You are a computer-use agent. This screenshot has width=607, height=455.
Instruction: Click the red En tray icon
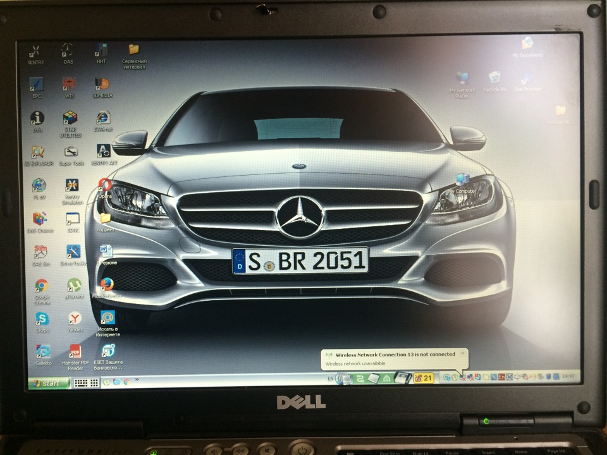point(501,377)
